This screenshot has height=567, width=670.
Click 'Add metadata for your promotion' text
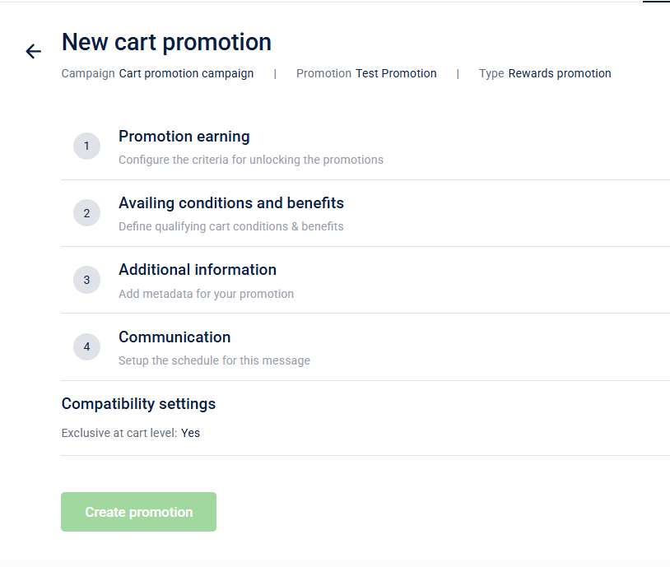click(x=206, y=294)
